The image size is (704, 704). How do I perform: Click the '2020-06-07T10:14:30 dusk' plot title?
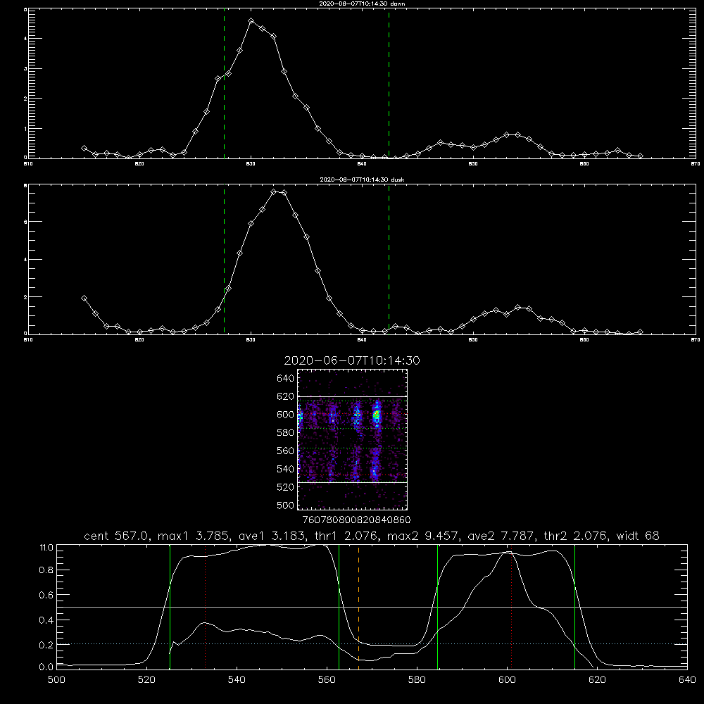pyautogui.click(x=362, y=180)
